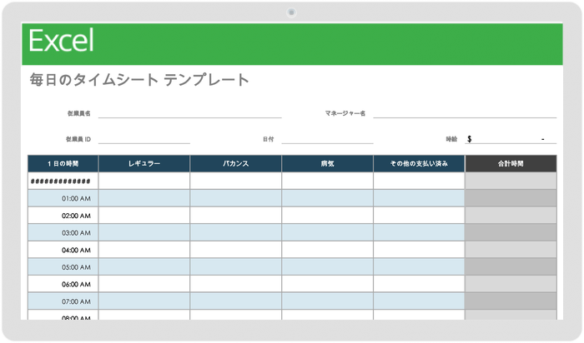584x343 pixels.
Task: Click the マネージャー名 input line
Action: (x=465, y=113)
